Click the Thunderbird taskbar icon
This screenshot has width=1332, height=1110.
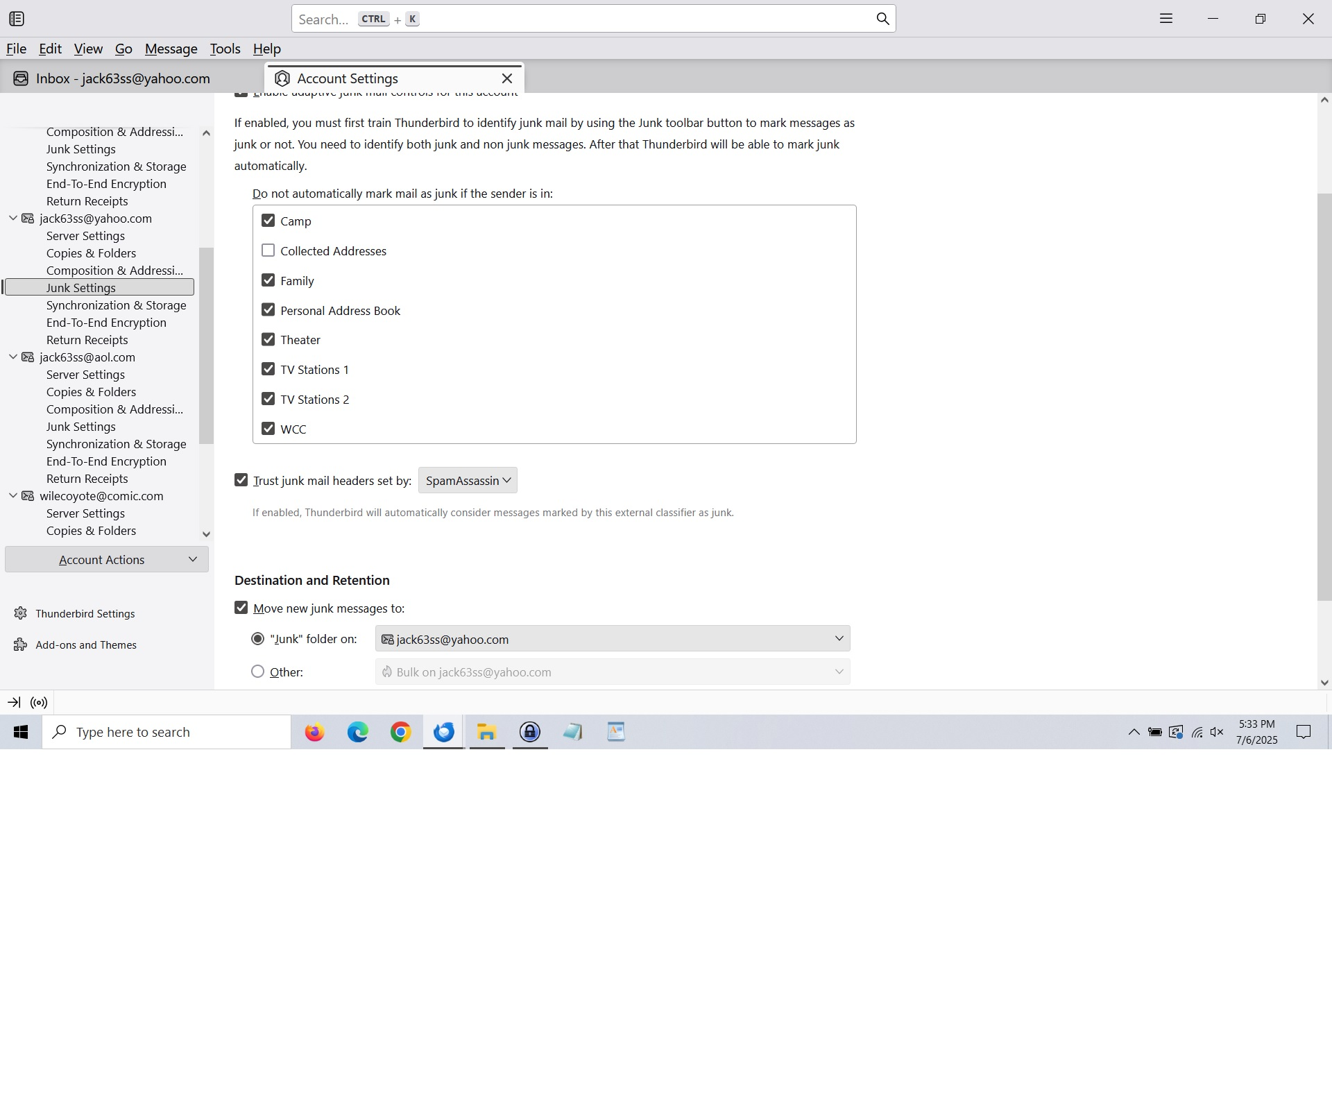(x=444, y=732)
